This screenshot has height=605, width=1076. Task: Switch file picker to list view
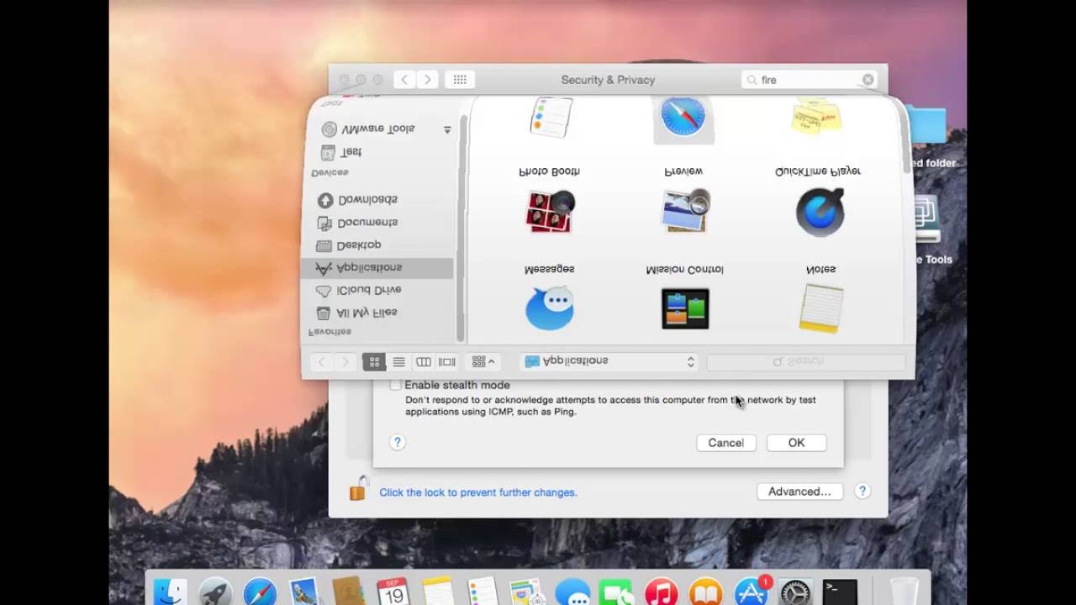click(398, 361)
